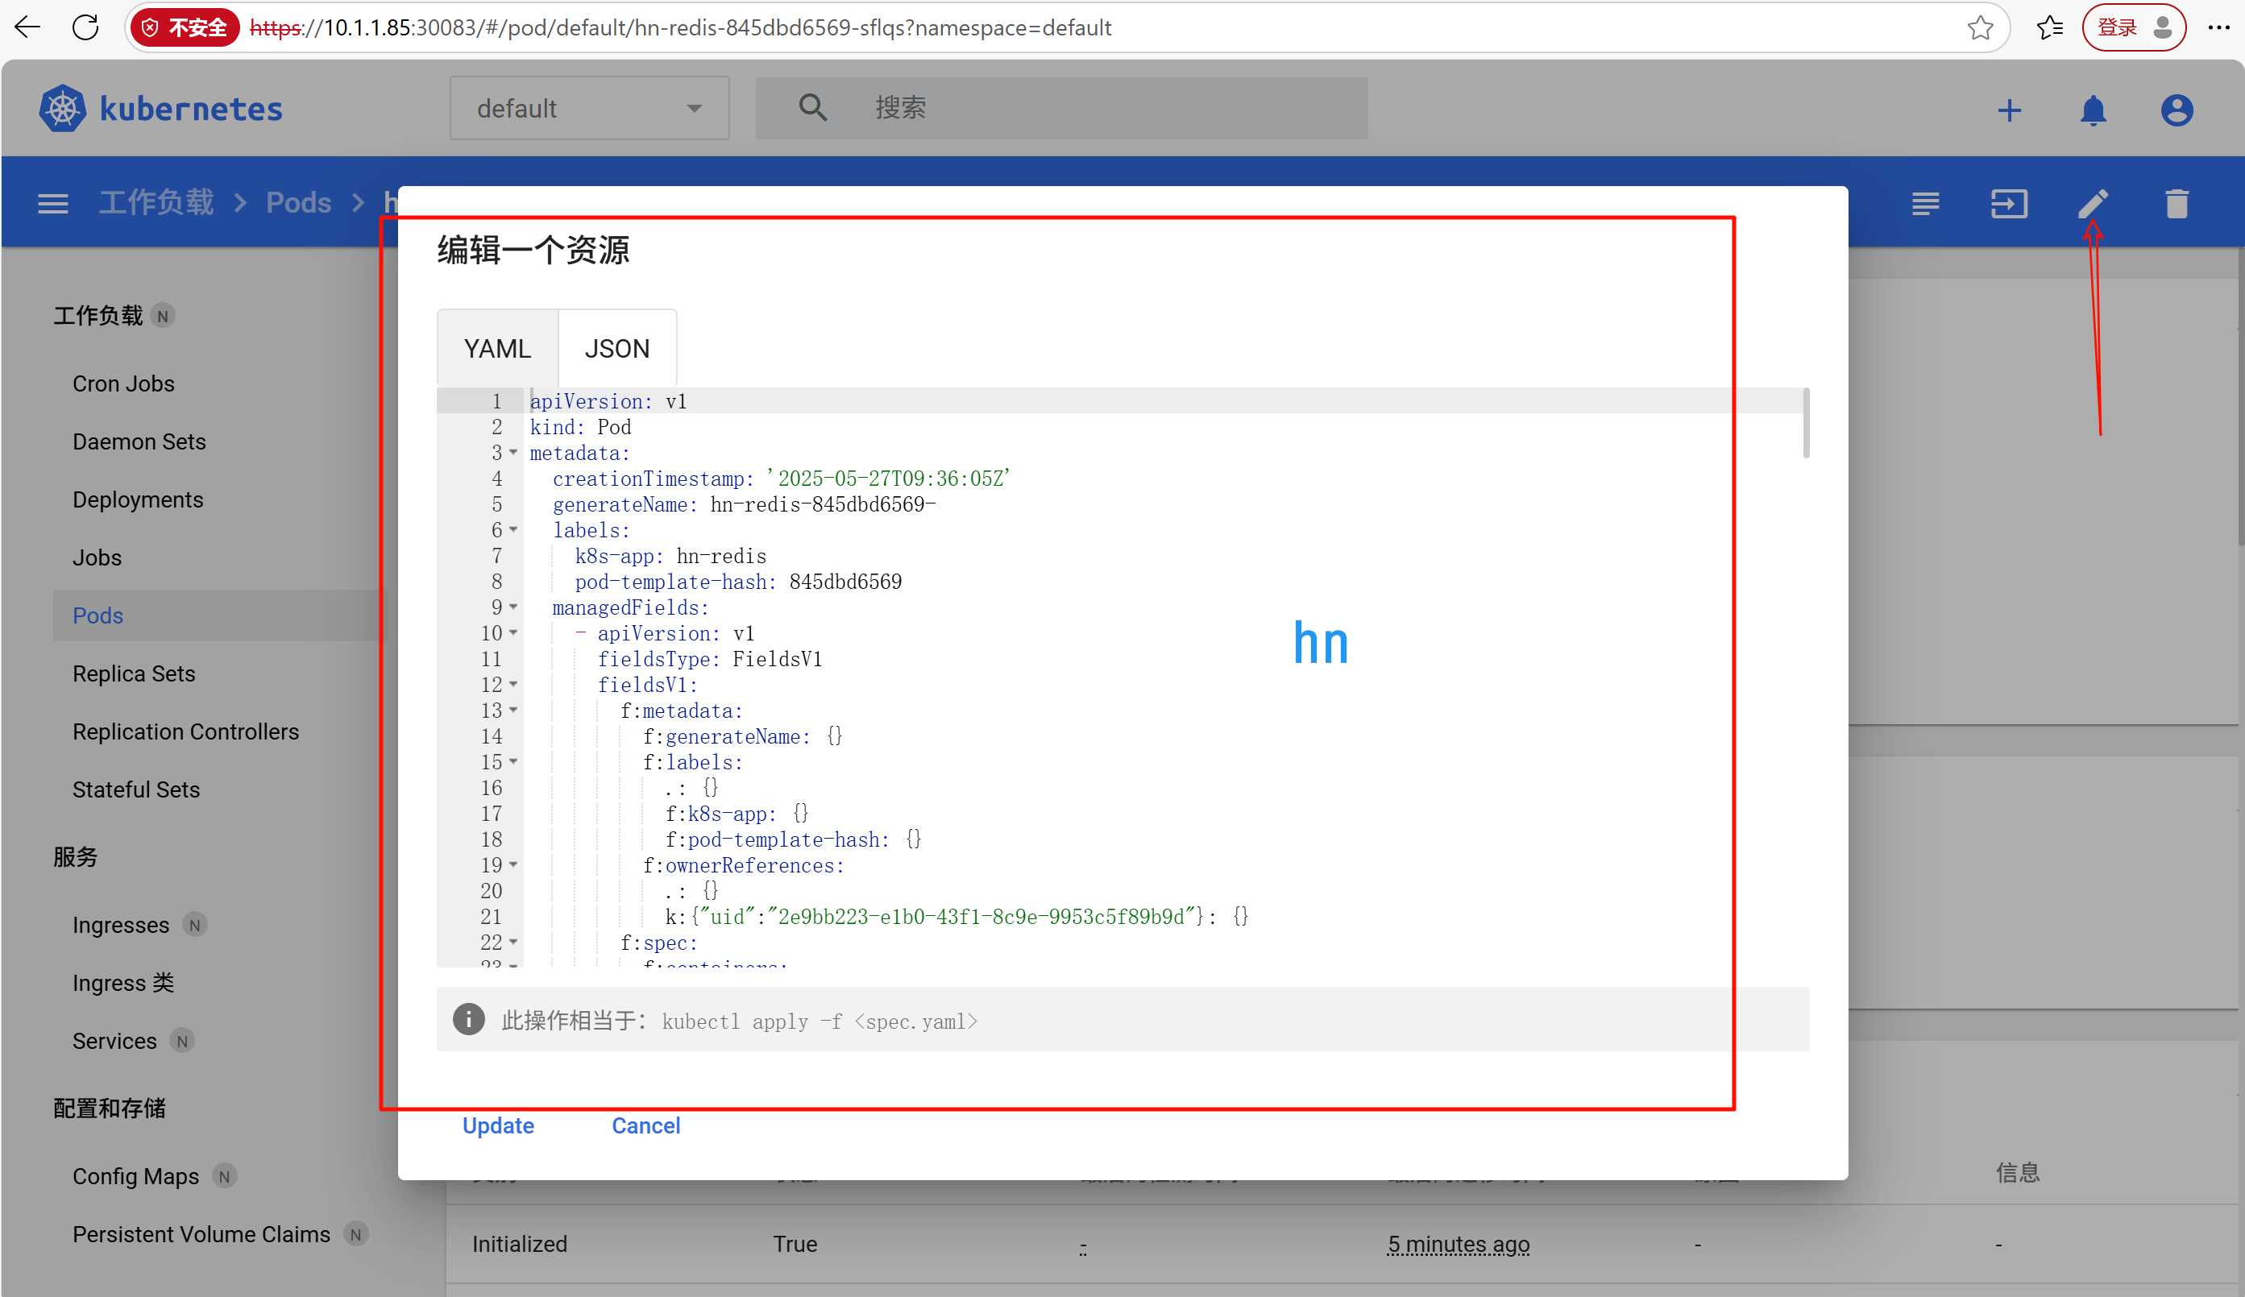Toggle the hamburger navigation menu

tap(52, 204)
